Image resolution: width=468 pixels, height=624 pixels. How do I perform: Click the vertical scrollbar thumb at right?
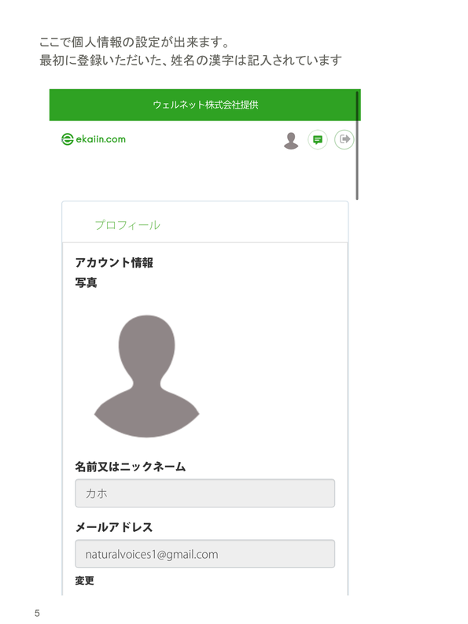tap(357, 146)
